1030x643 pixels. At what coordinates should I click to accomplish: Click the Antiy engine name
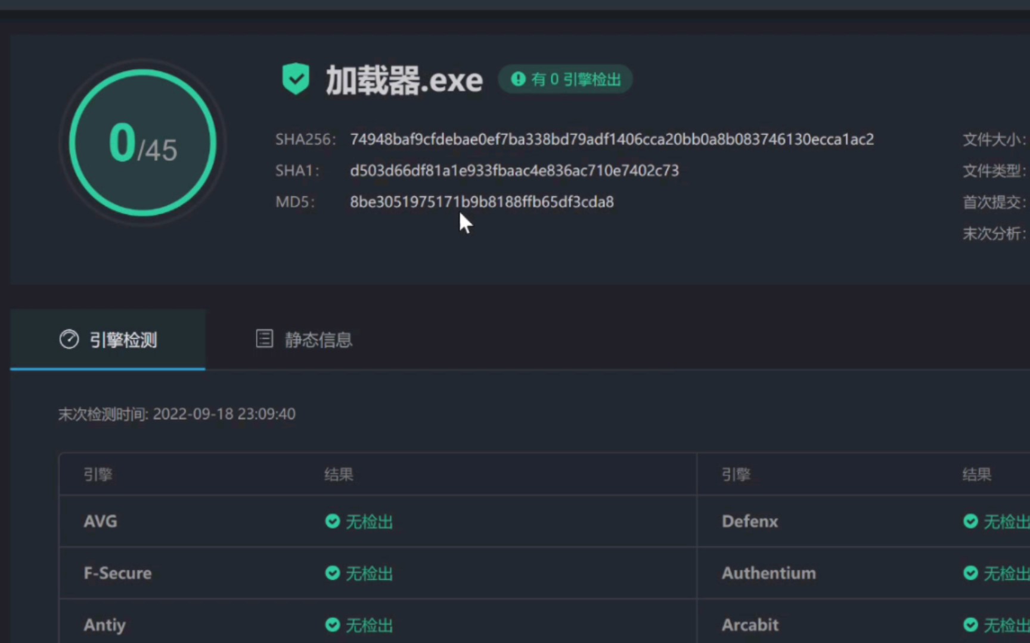click(x=104, y=625)
